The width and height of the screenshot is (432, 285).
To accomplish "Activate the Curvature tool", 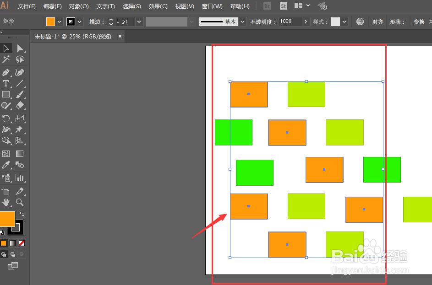I will (x=20, y=72).
